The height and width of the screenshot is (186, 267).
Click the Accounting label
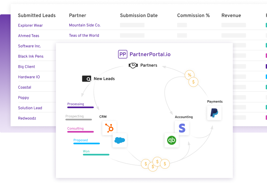184,117
